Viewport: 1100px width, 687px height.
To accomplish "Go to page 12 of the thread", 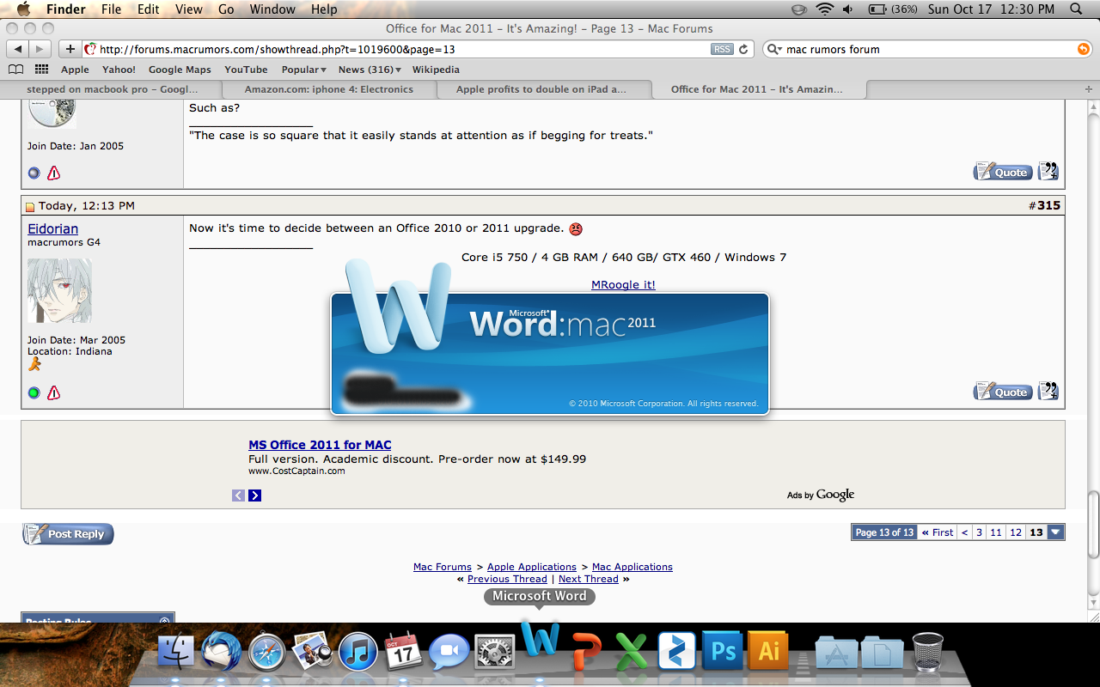I will pos(1016,532).
